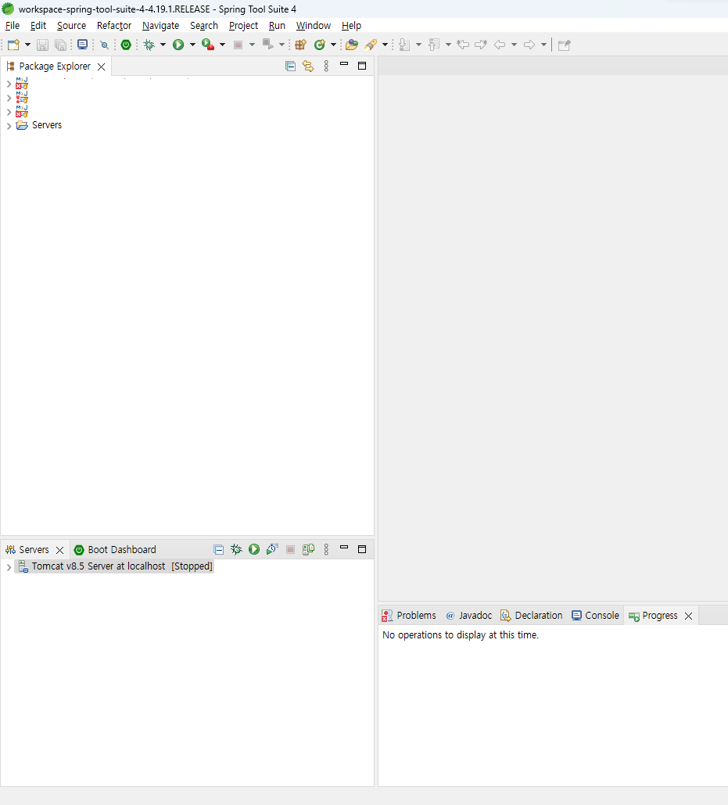This screenshot has height=805, width=728.
Task: Collapse All in the Package Explorer
Action: (290, 66)
